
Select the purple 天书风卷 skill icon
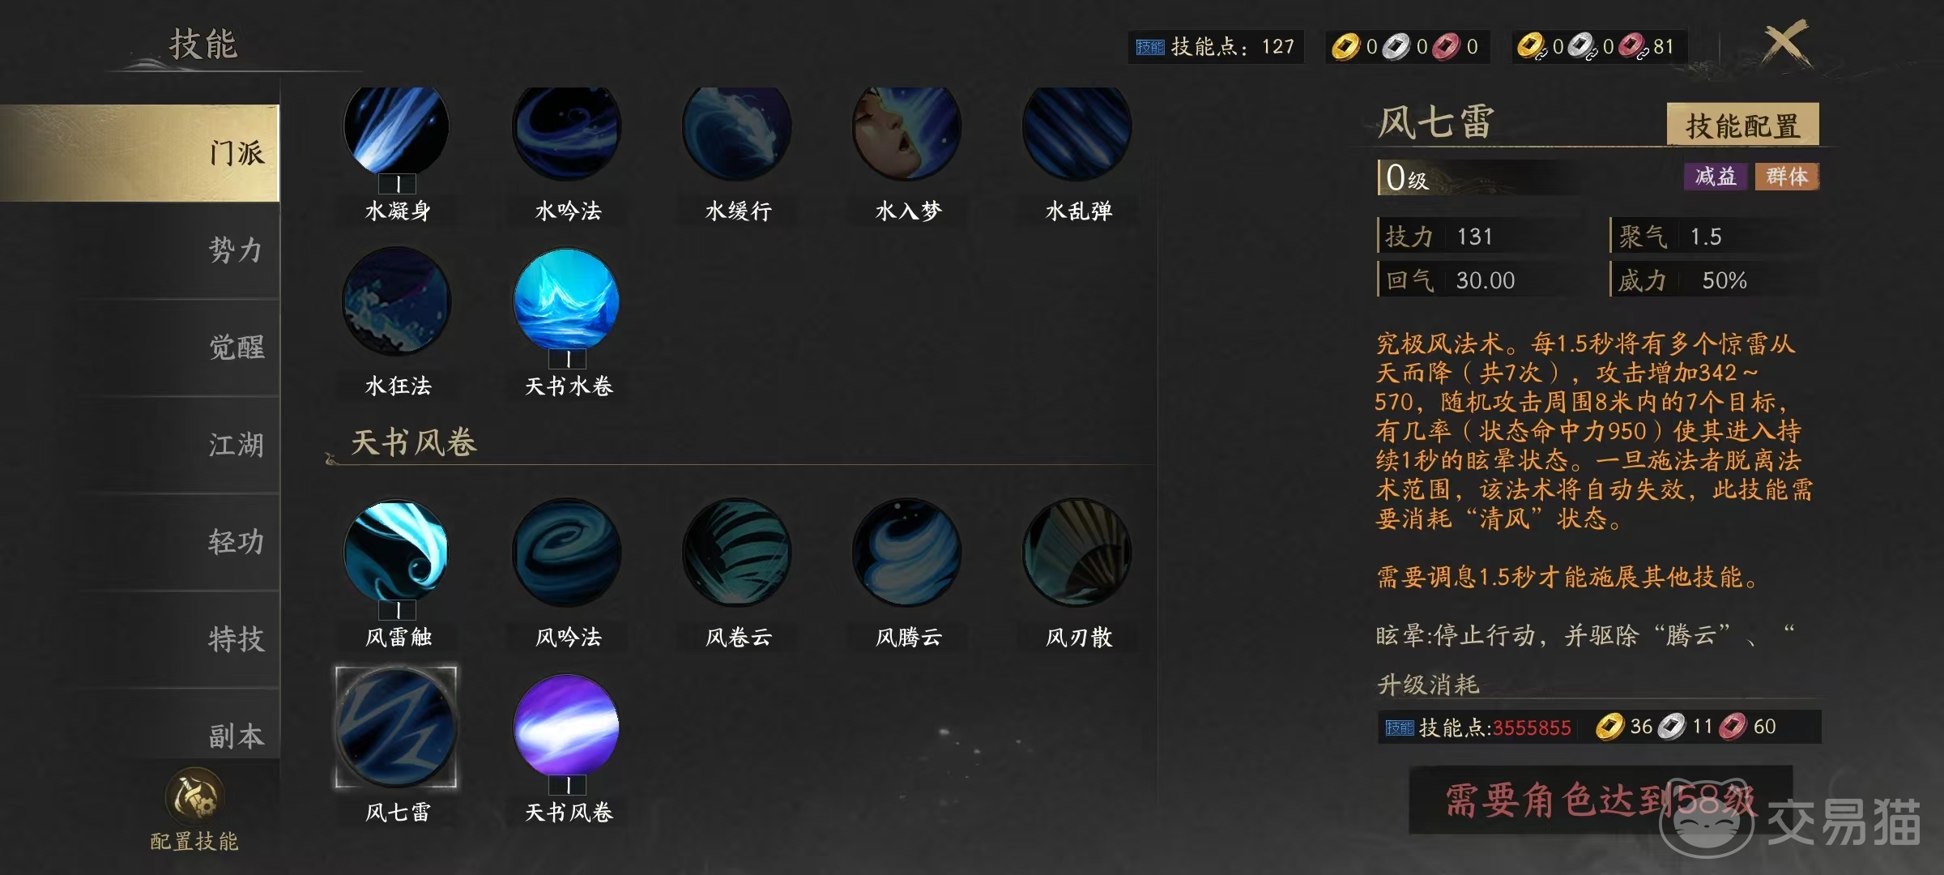coord(567,726)
